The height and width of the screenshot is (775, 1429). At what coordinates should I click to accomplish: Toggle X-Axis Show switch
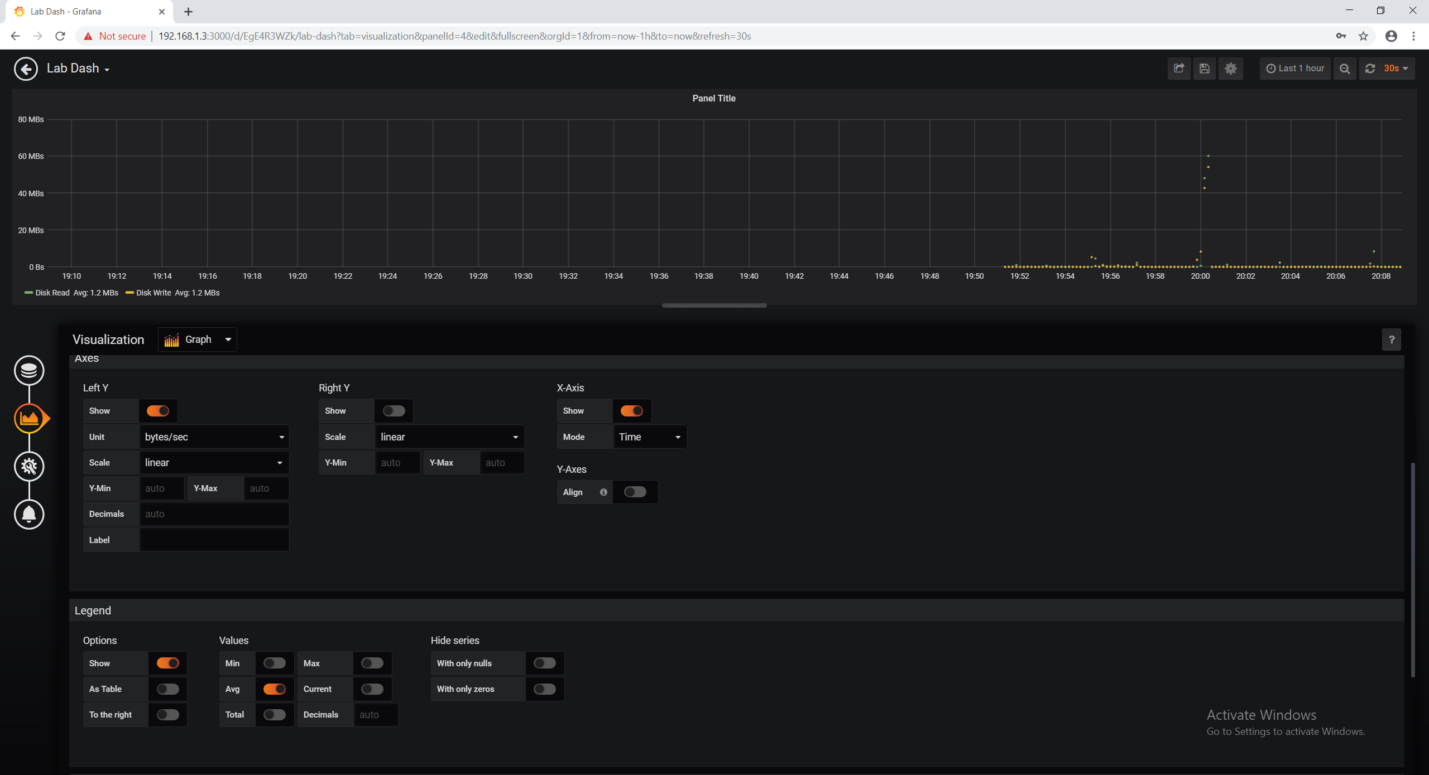tap(632, 411)
